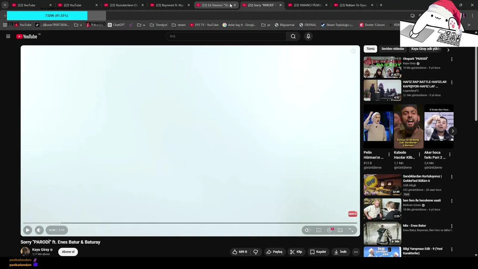Open the browser tab search dropdown
The image size is (478, 269).
click(x=5, y=5)
